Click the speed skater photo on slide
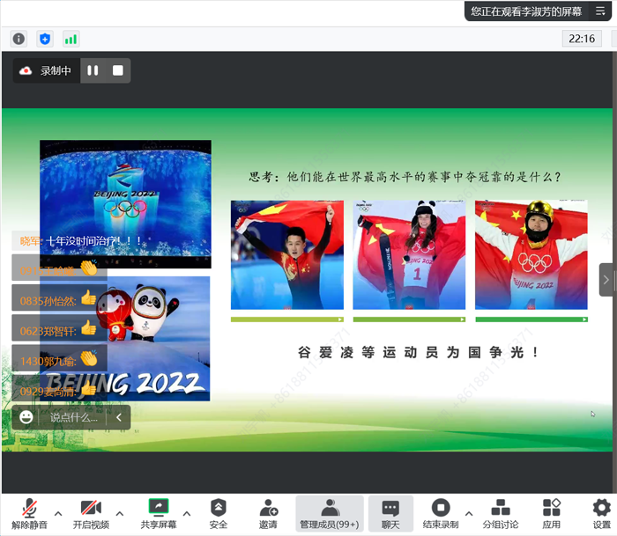Image resolution: width=617 pixels, height=536 pixels. 286,255
